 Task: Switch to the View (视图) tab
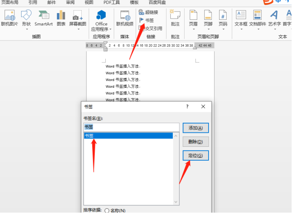pyautogui.click(x=89, y=3)
